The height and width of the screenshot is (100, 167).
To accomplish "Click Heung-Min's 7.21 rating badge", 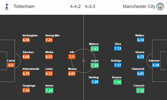I will [49, 40].
